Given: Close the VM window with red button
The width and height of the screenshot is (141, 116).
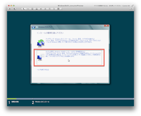Looking at the screenshot, I should 9,6.
